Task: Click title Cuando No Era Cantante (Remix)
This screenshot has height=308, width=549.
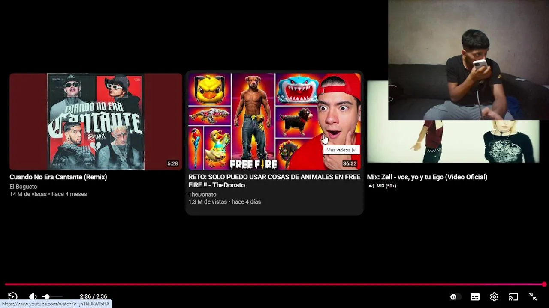Action: 58,177
